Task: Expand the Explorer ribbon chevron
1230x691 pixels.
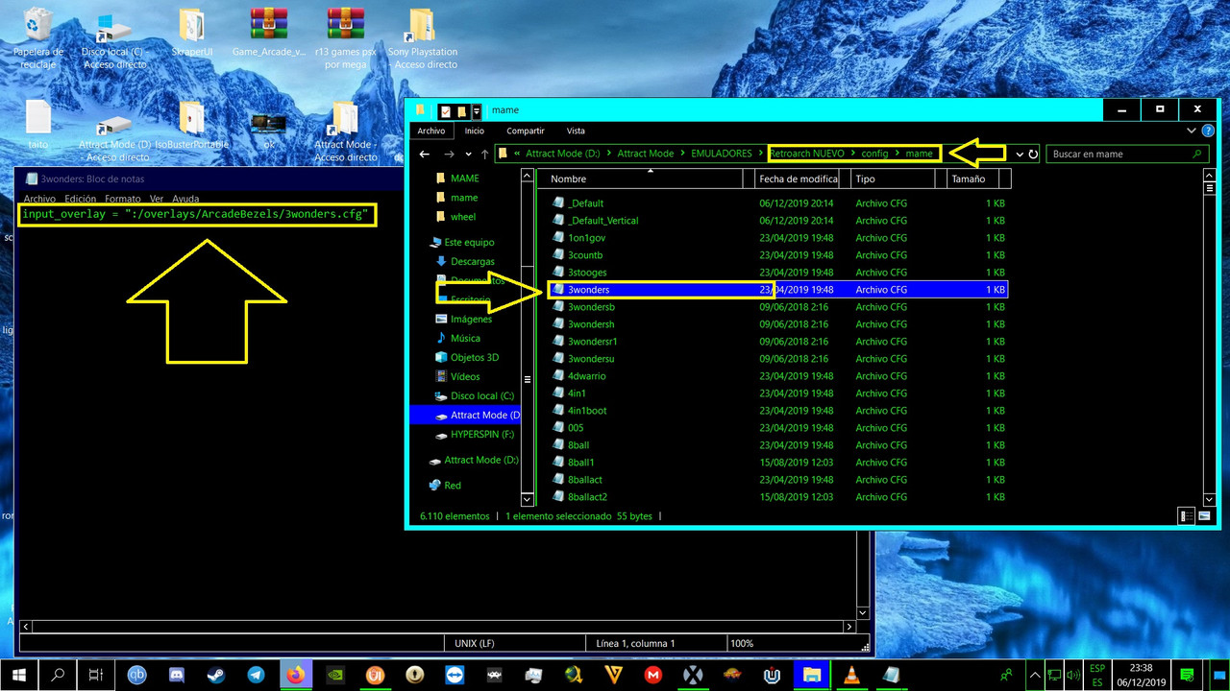Action: [1193, 131]
